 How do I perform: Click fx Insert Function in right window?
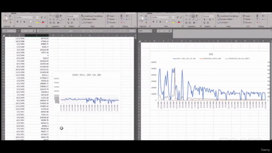(x=170, y=31)
